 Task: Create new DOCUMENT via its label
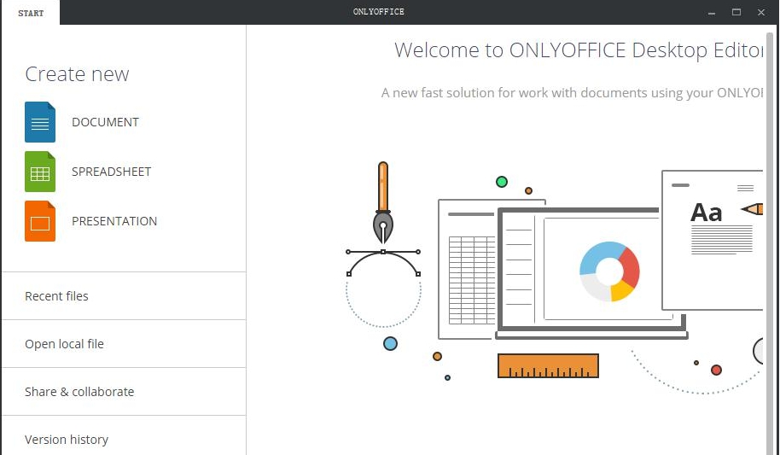pos(105,122)
